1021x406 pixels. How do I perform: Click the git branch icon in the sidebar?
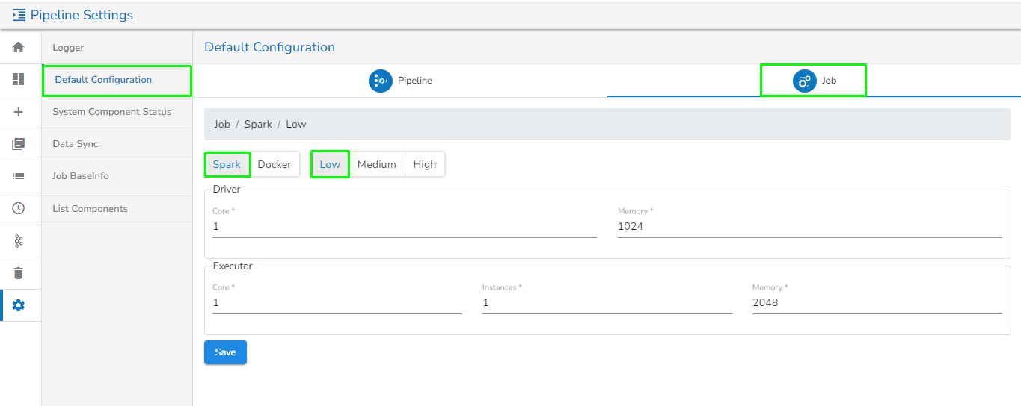(19, 240)
